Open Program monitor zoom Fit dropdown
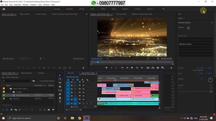Image resolution: width=216 pixels, height=121 pixels. (x=111, y=58)
